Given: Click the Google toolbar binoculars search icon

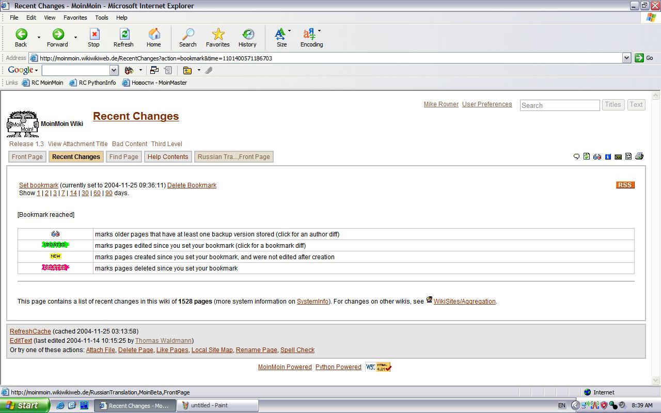Looking at the screenshot, I should (x=129, y=70).
